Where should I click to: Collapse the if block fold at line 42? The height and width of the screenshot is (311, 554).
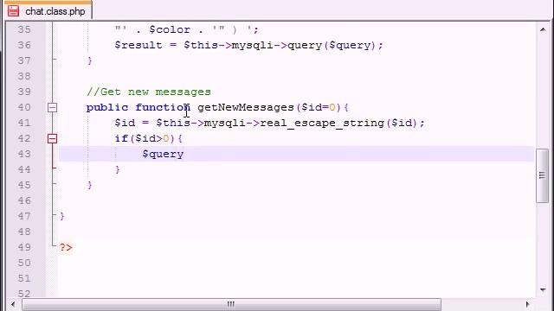coord(52,138)
